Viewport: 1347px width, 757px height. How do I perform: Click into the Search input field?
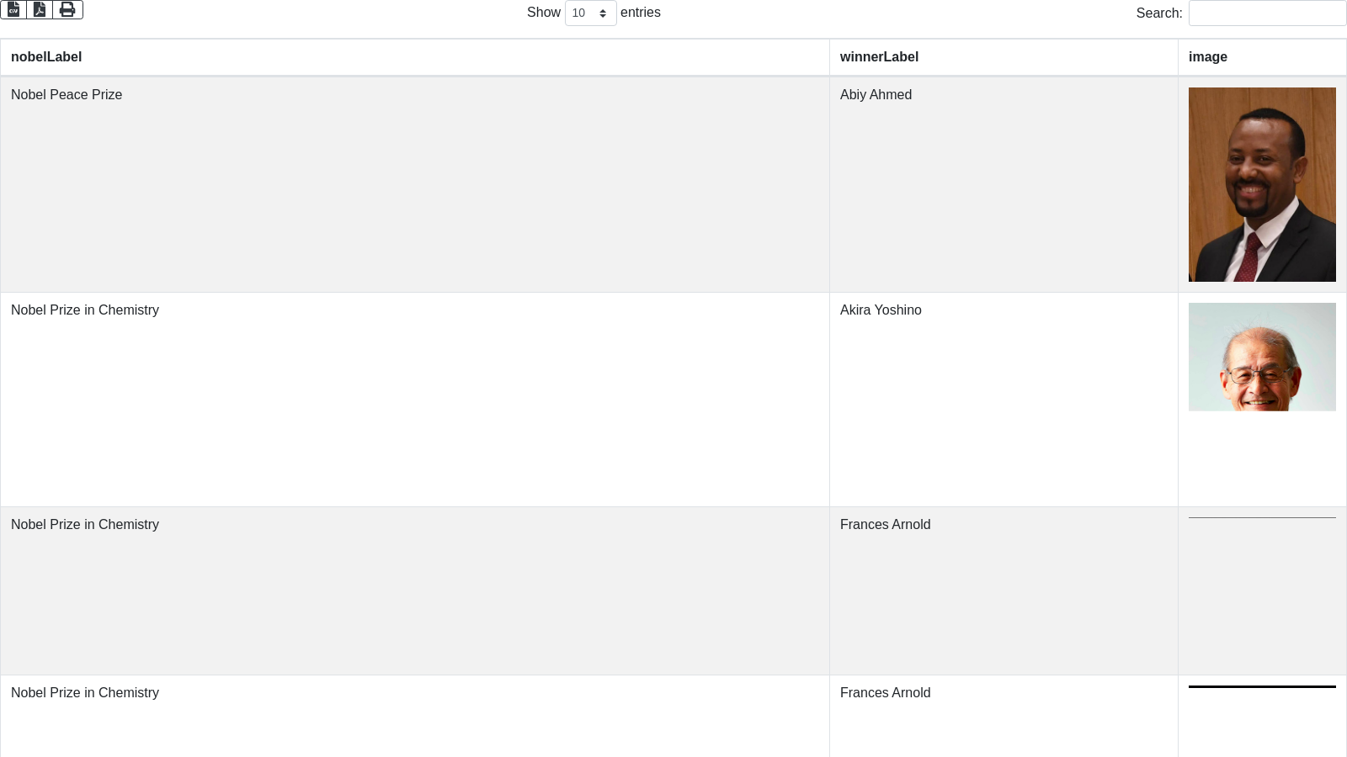(x=1267, y=13)
